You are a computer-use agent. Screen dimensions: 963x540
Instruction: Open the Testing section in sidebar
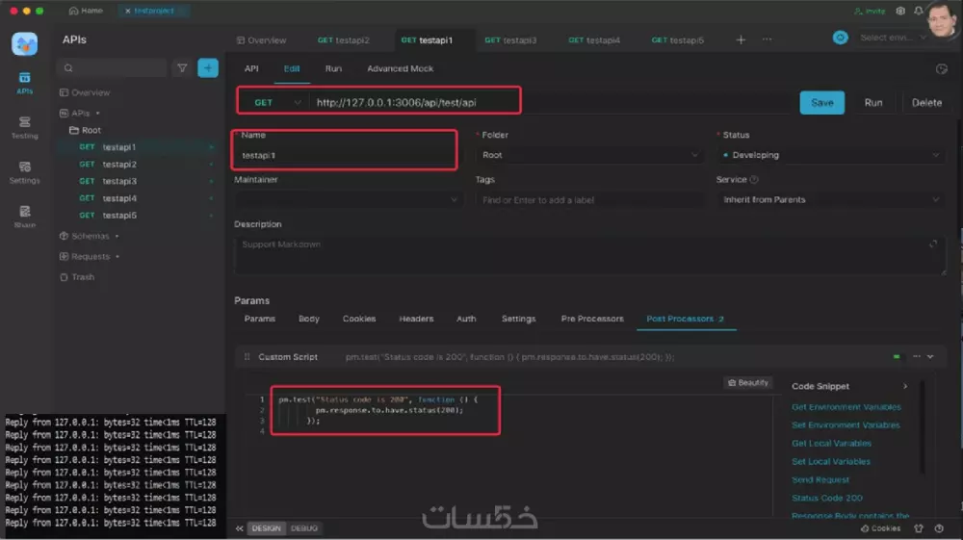click(25, 128)
